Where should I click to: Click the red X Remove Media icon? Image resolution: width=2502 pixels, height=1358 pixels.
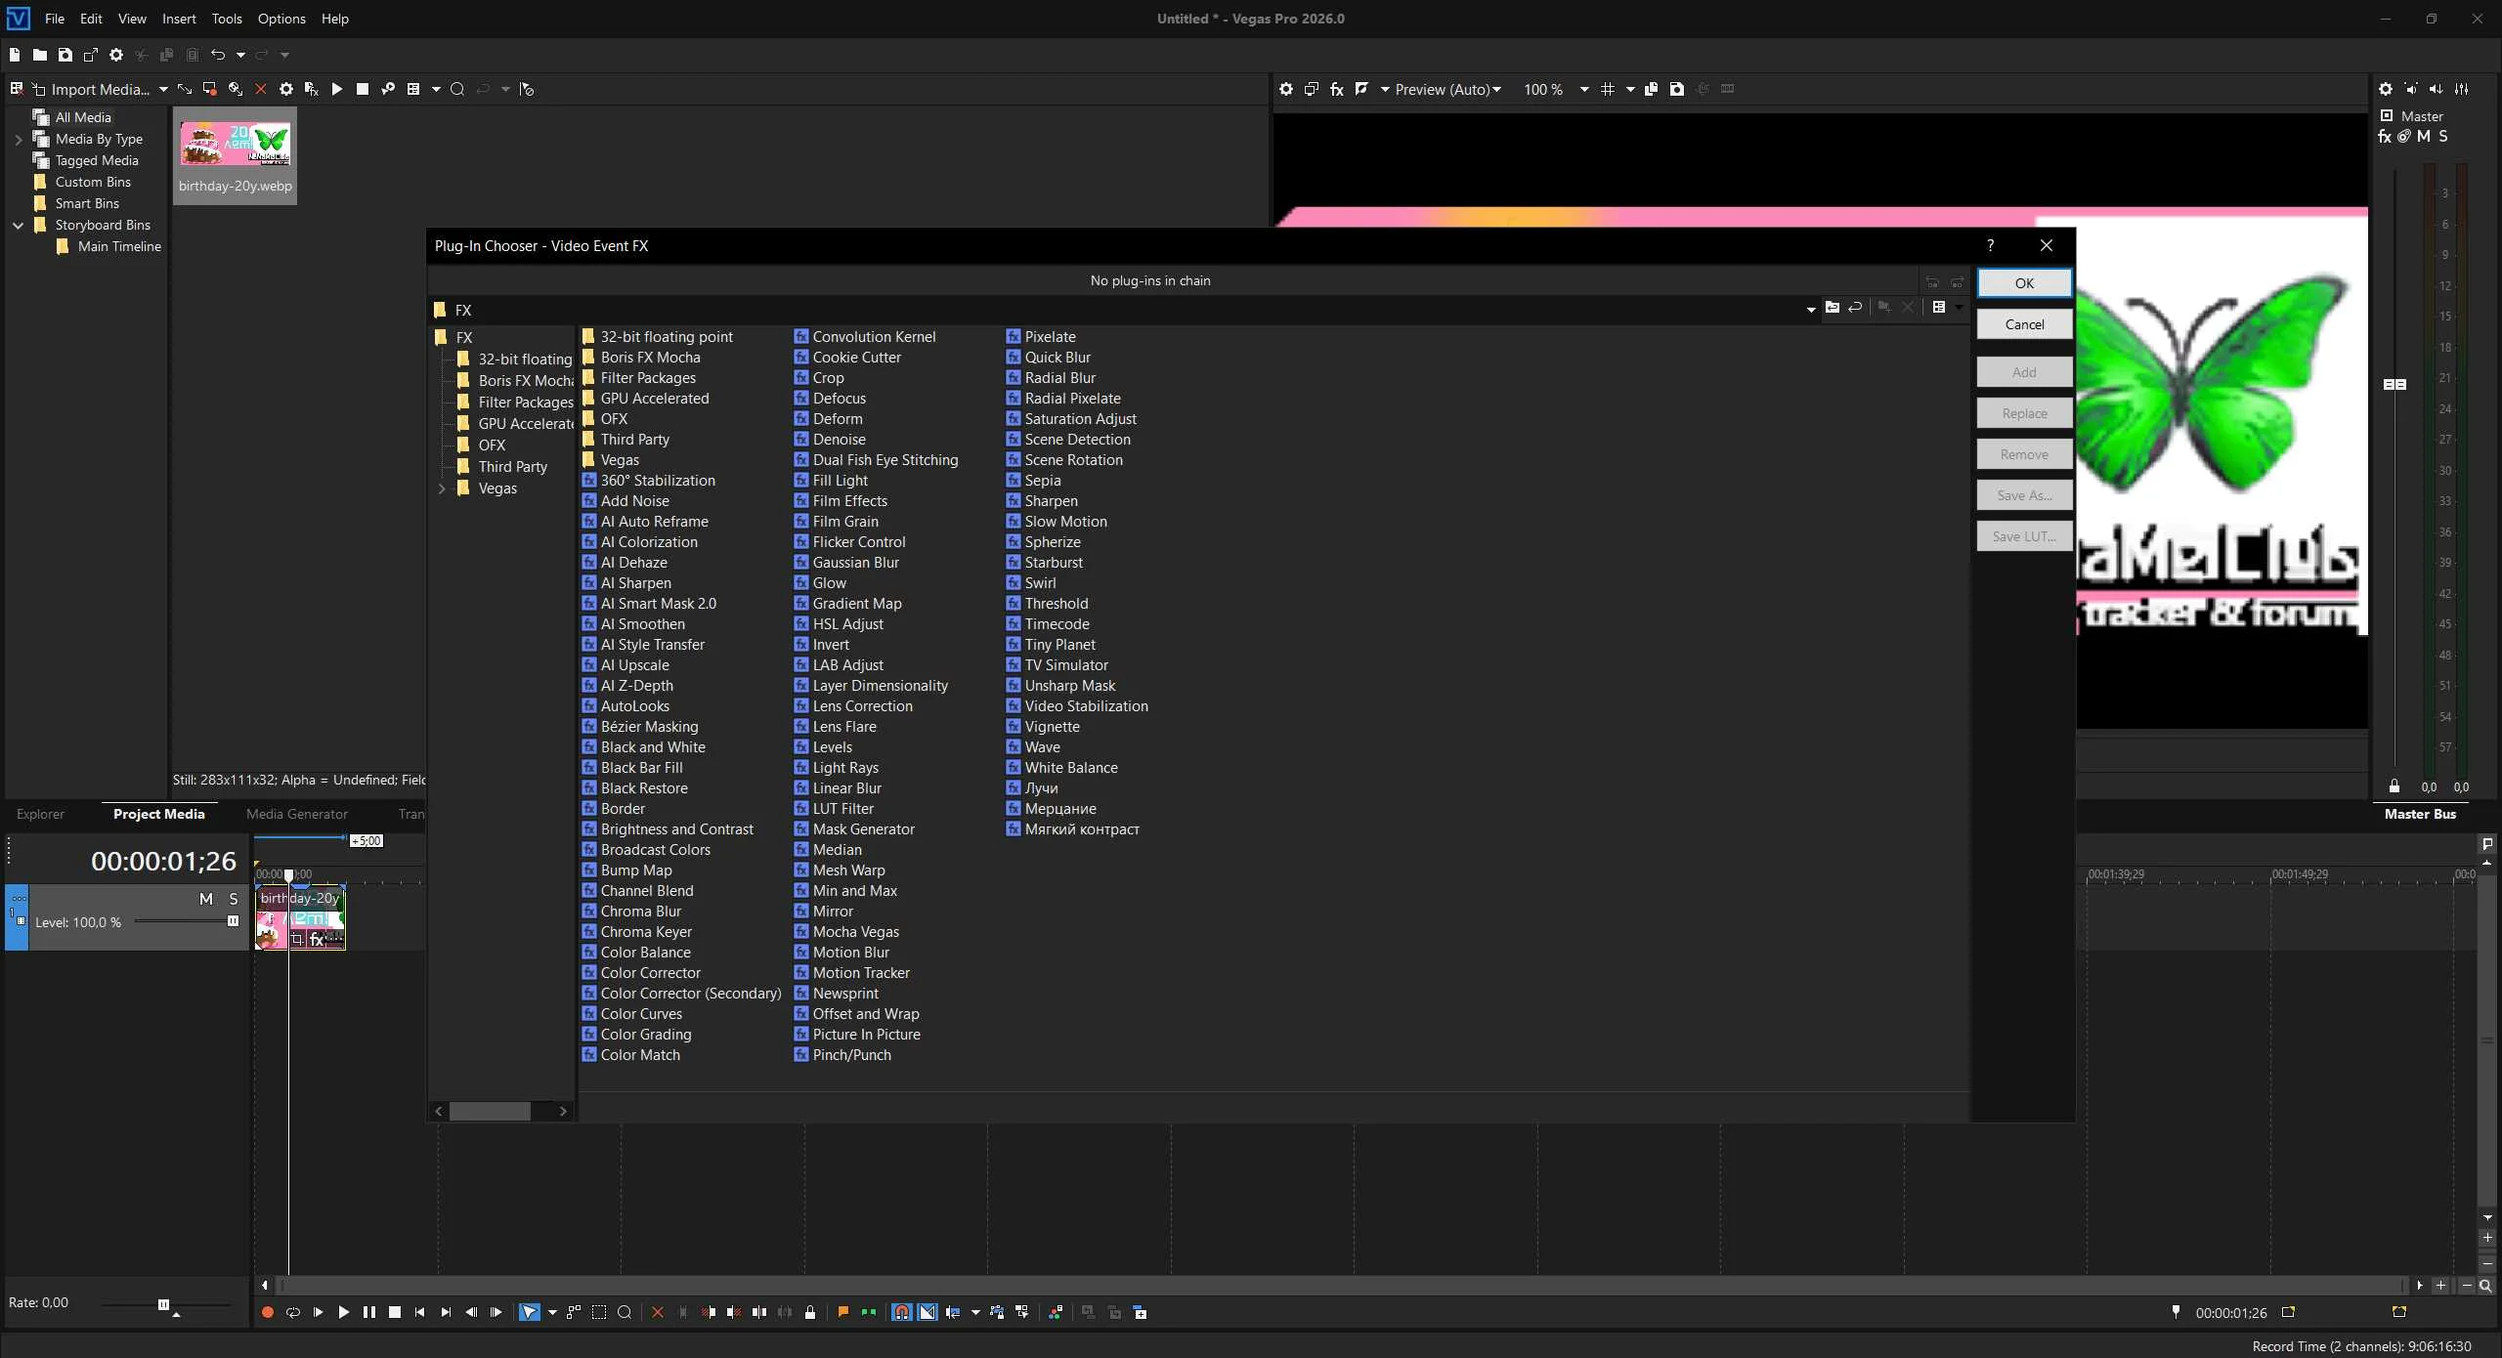point(260,89)
